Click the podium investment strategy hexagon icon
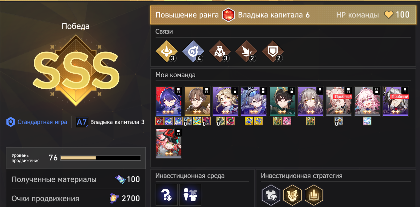The height and width of the screenshot is (207, 420). [x=314, y=195]
